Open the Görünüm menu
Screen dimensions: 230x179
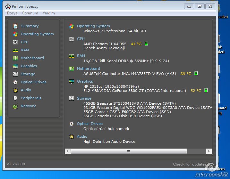(x=30, y=13)
